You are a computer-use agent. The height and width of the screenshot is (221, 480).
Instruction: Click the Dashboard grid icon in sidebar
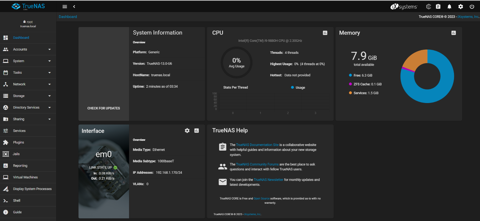tap(6, 38)
